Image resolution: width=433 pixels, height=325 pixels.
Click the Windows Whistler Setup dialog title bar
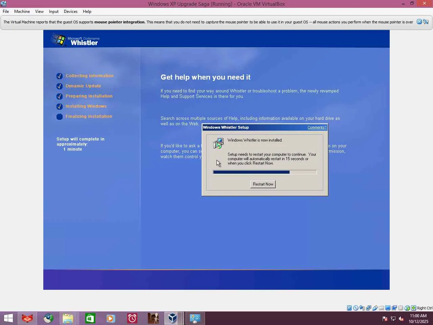(265, 127)
